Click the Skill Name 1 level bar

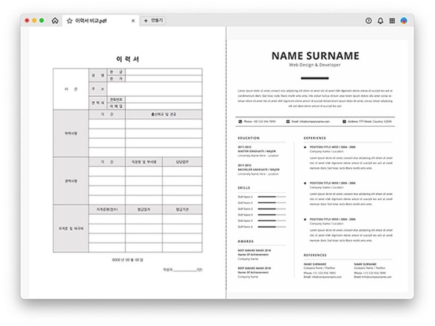271,197
